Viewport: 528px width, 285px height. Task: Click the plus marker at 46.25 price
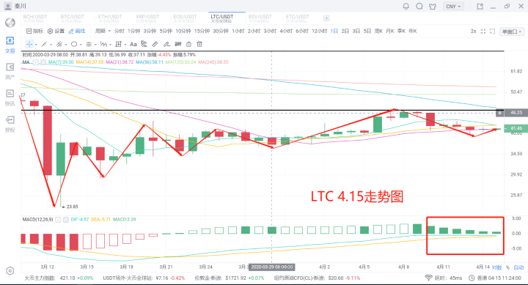point(499,113)
